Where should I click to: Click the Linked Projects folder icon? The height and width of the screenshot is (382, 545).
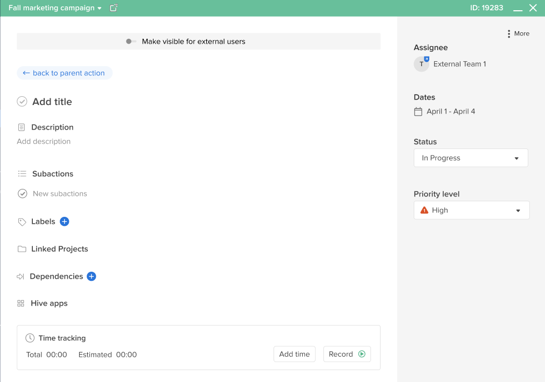point(22,249)
